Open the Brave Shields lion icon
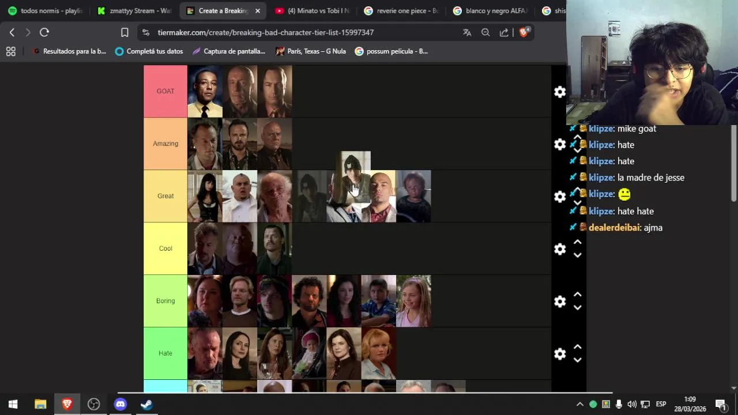 point(524,32)
